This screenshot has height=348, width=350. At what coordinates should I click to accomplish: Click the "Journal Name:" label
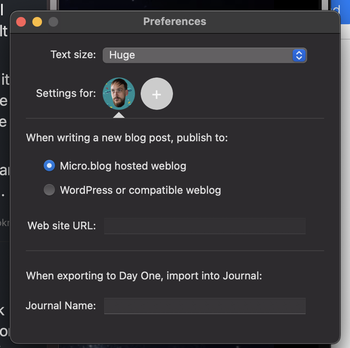click(x=61, y=306)
